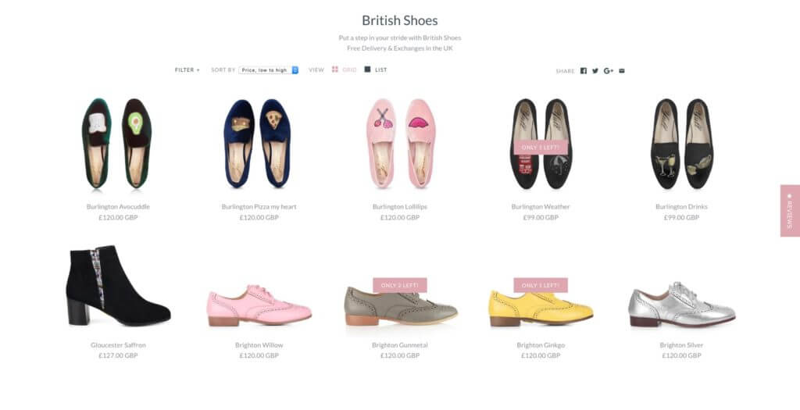This screenshot has height=410, width=800.
Task: Open the Brighton Silver product link
Action: [x=681, y=345]
